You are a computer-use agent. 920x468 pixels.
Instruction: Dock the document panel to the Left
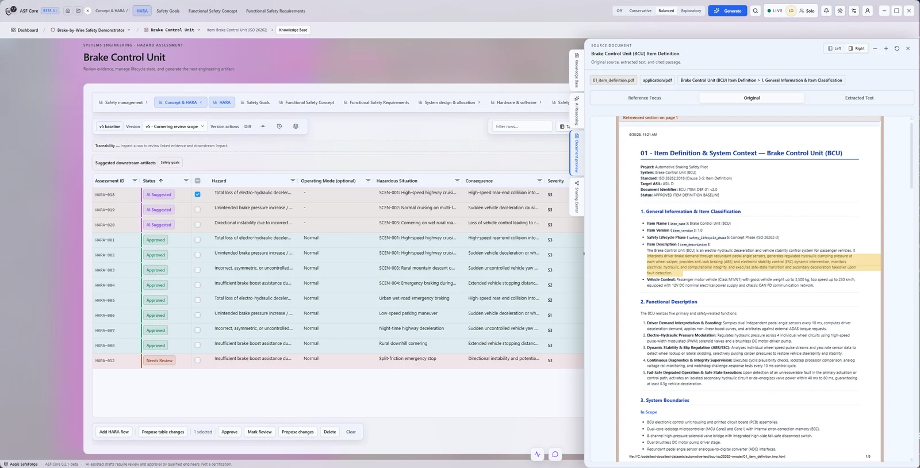(834, 48)
